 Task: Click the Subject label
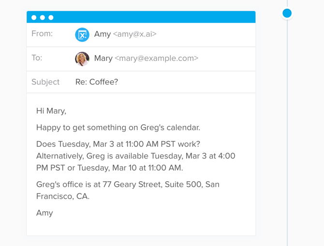[45, 82]
